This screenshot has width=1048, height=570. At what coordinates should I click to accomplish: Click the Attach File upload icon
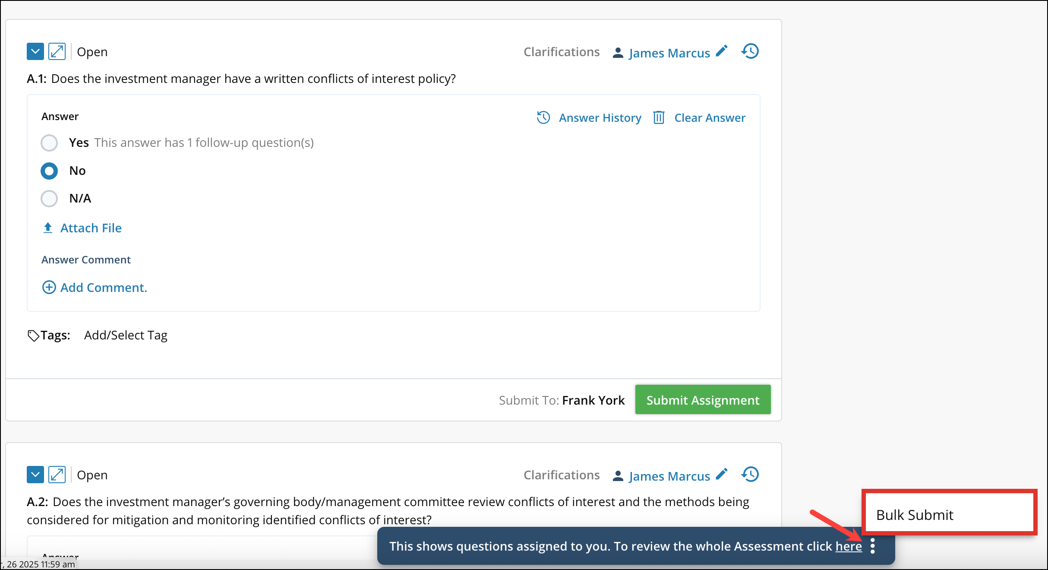(48, 228)
